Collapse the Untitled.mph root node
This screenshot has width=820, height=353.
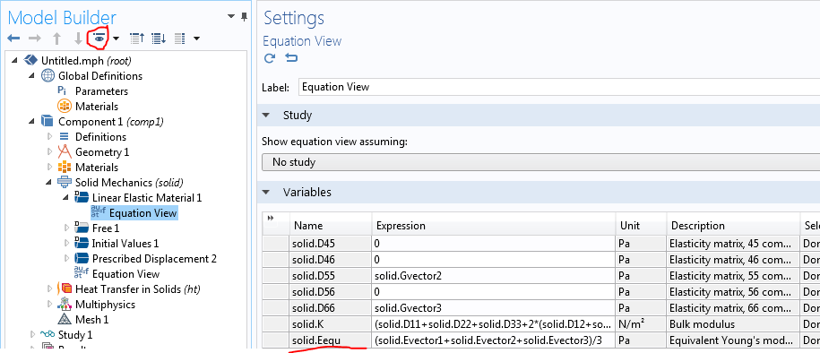pyautogui.click(x=14, y=61)
